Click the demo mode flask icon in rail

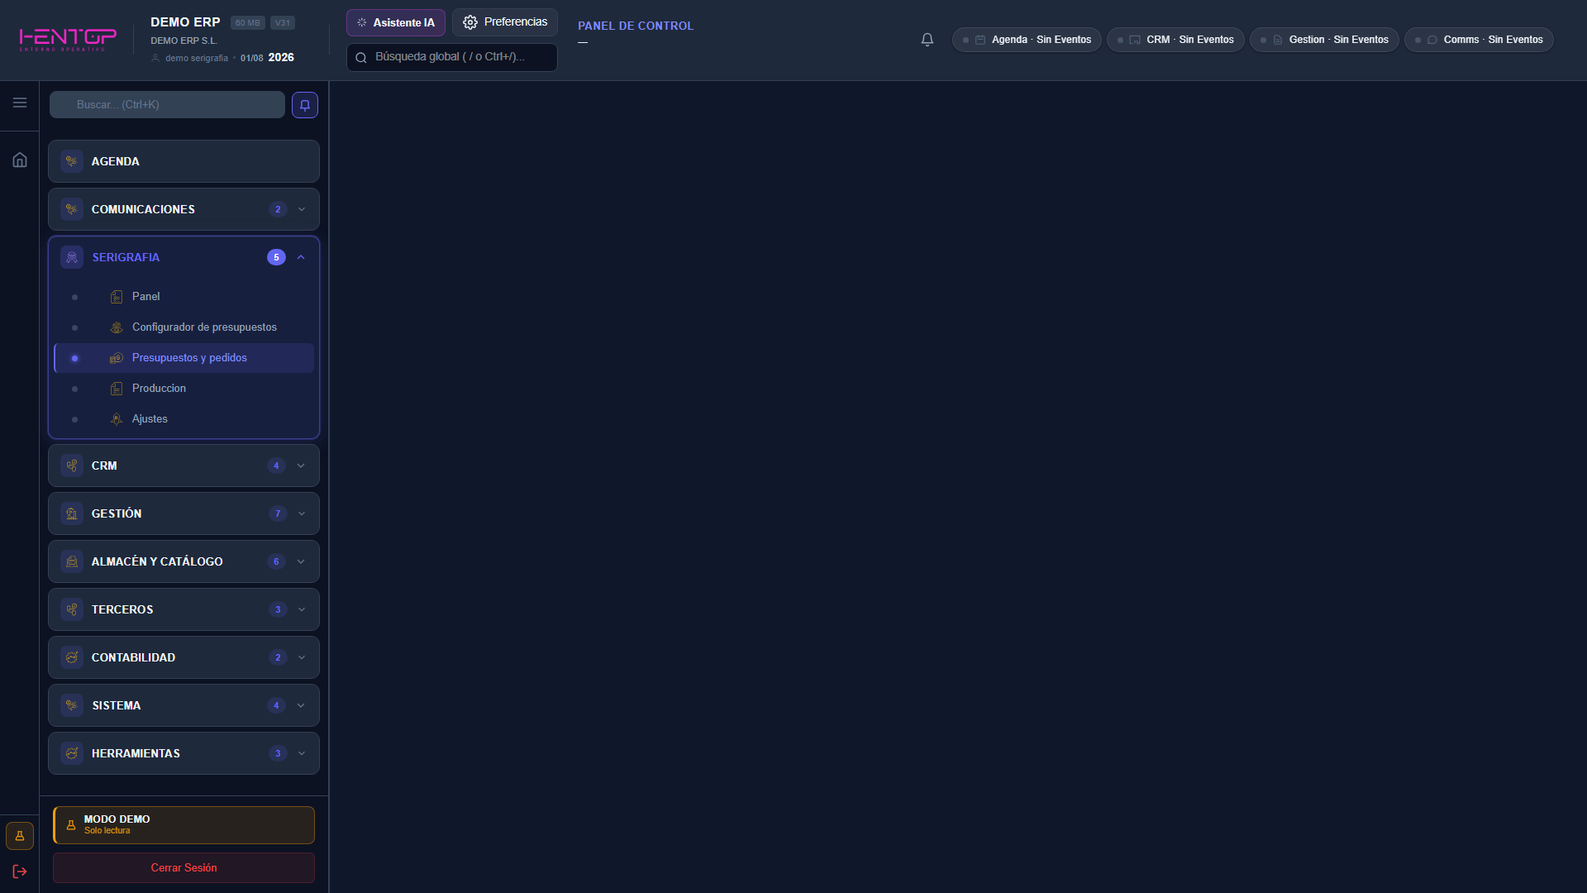click(20, 836)
